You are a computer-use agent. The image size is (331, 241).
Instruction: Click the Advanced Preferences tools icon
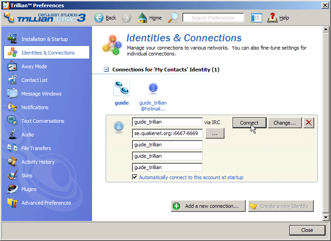point(12,202)
